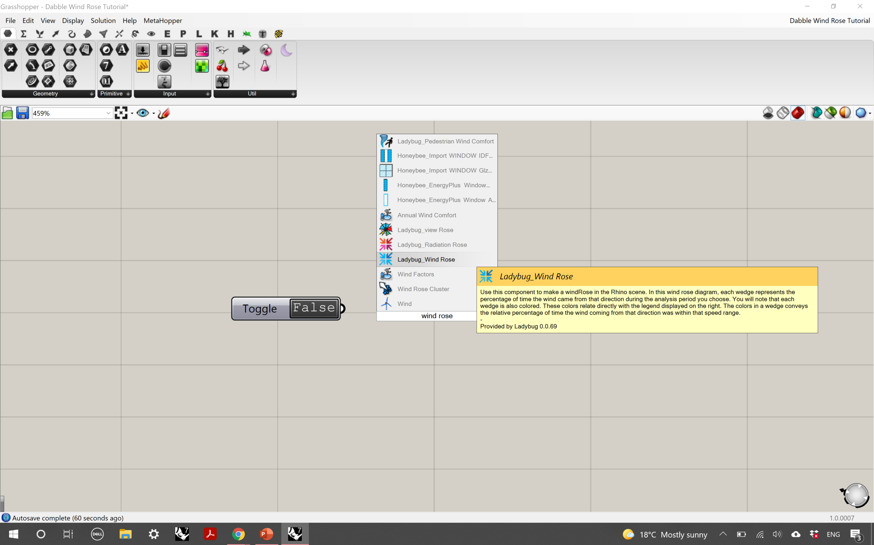Select the Wind Factors component icon
This screenshot has width=874, height=545.
386,274
